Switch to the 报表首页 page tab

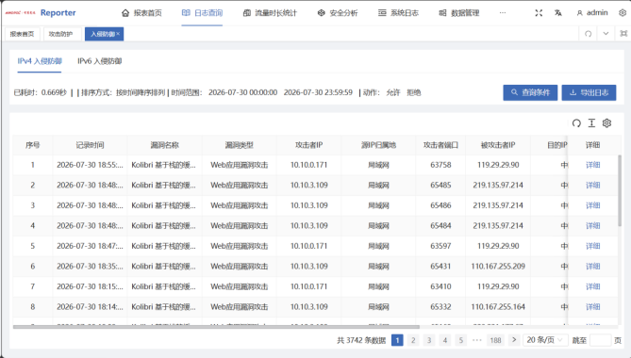pyautogui.click(x=22, y=34)
